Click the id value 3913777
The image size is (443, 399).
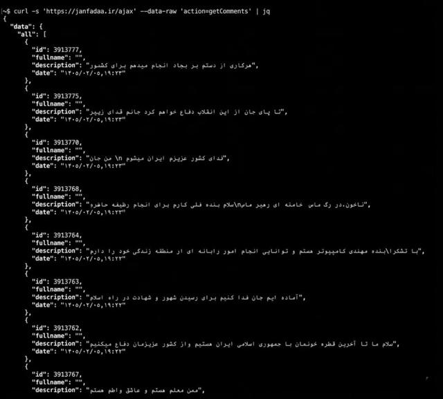[x=66, y=50]
